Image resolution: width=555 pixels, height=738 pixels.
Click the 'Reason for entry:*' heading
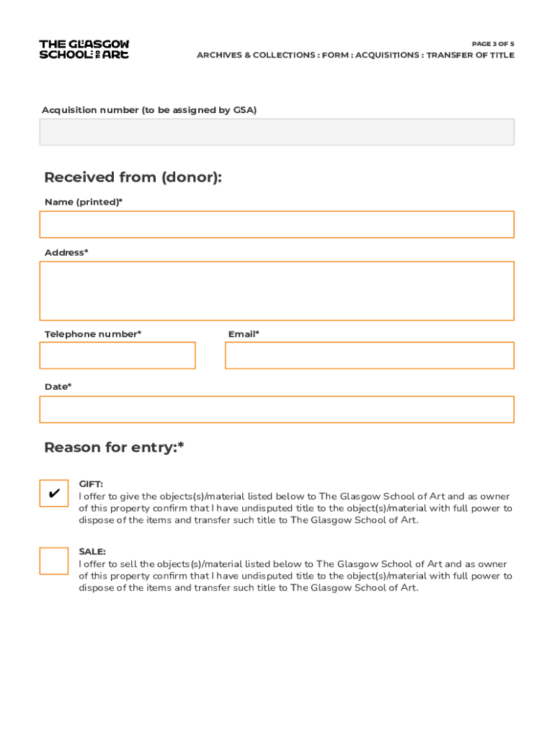coord(114,448)
